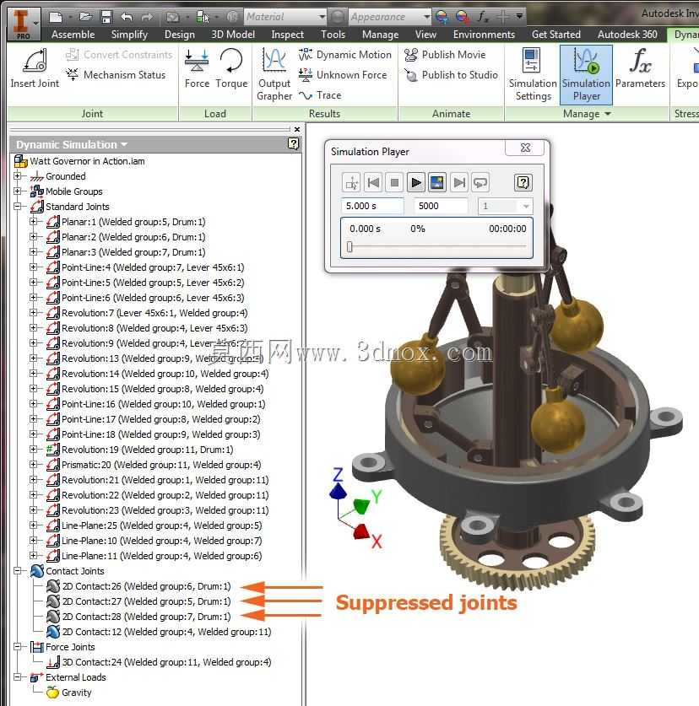Select the Trace tool

(320, 95)
